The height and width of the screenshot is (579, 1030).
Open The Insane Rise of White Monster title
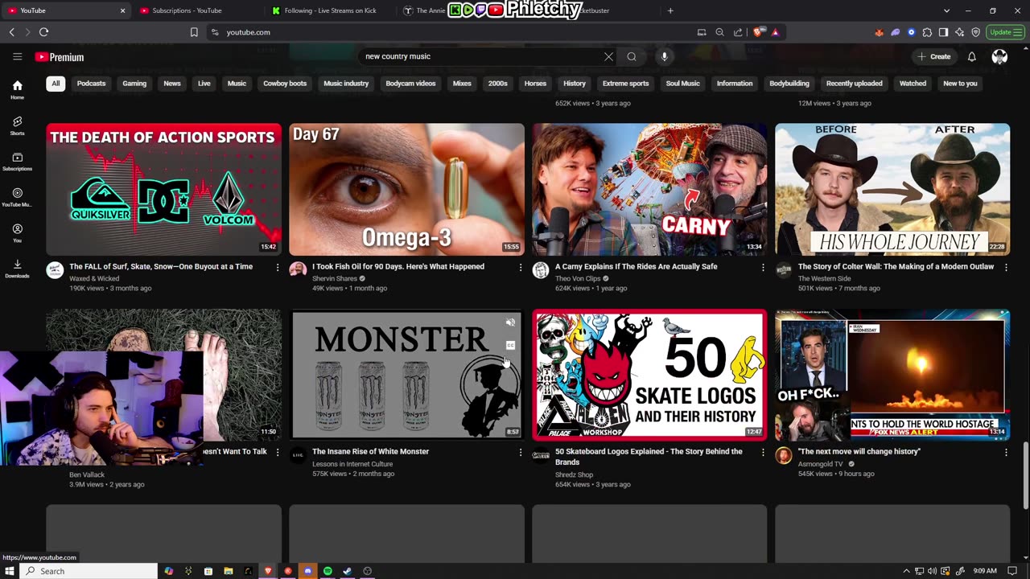point(370,452)
